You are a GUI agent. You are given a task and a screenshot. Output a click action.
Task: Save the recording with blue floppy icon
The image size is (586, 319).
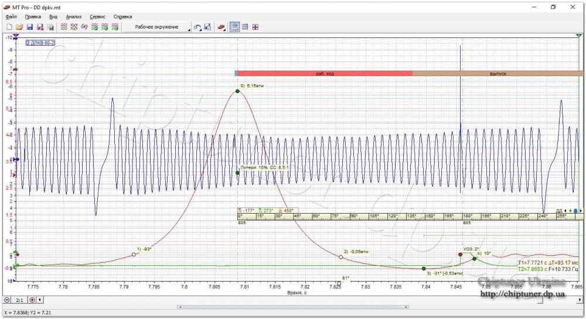coord(29,27)
